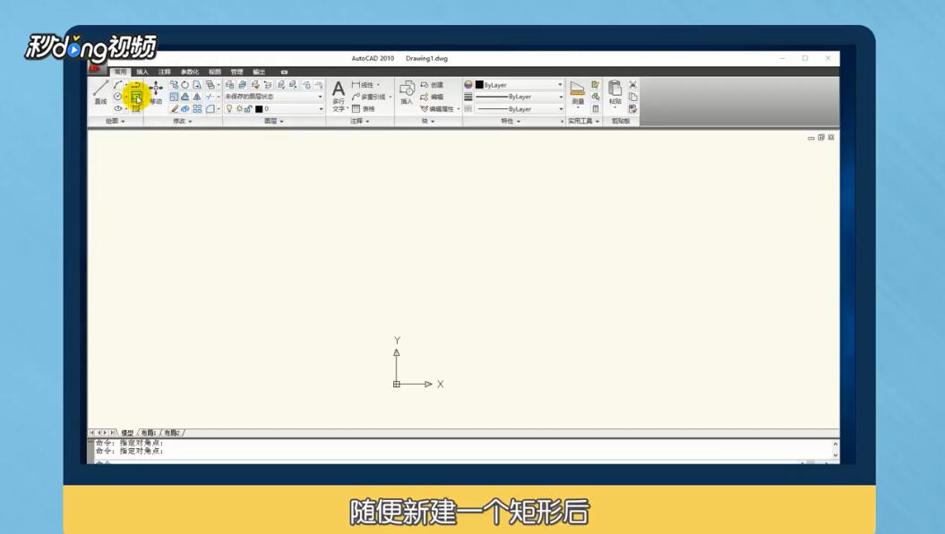Image resolution: width=945 pixels, height=534 pixels.
Task: Select the Measure (测量) utility tool
Action: 578,93
